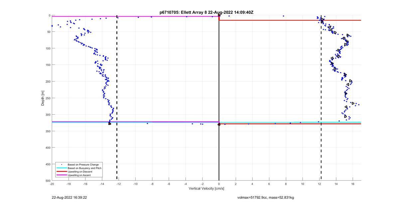This screenshot has width=399, height=203.
Task: Click x-axis tick label '8'
Action: tap(286, 184)
